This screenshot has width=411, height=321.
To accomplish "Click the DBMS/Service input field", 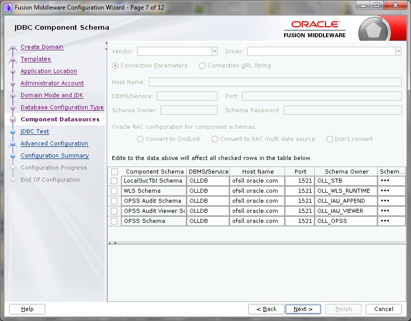I will [187, 96].
